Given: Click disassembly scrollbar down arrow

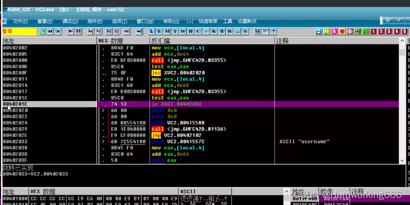Looking at the screenshot, I should [x=402, y=161].
